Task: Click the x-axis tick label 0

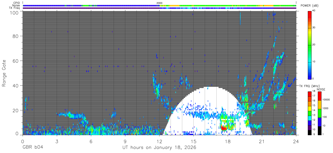Action: [x=23, y=141]
